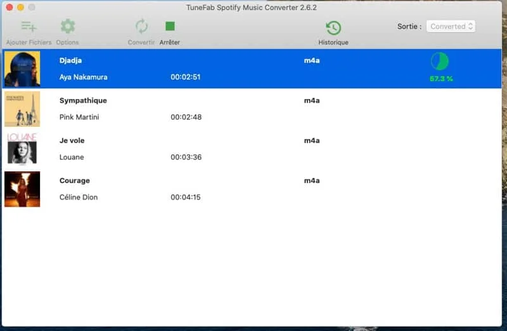
Task: Click the Ajouter Fichiers add-files icon
Action: [29, 26]
